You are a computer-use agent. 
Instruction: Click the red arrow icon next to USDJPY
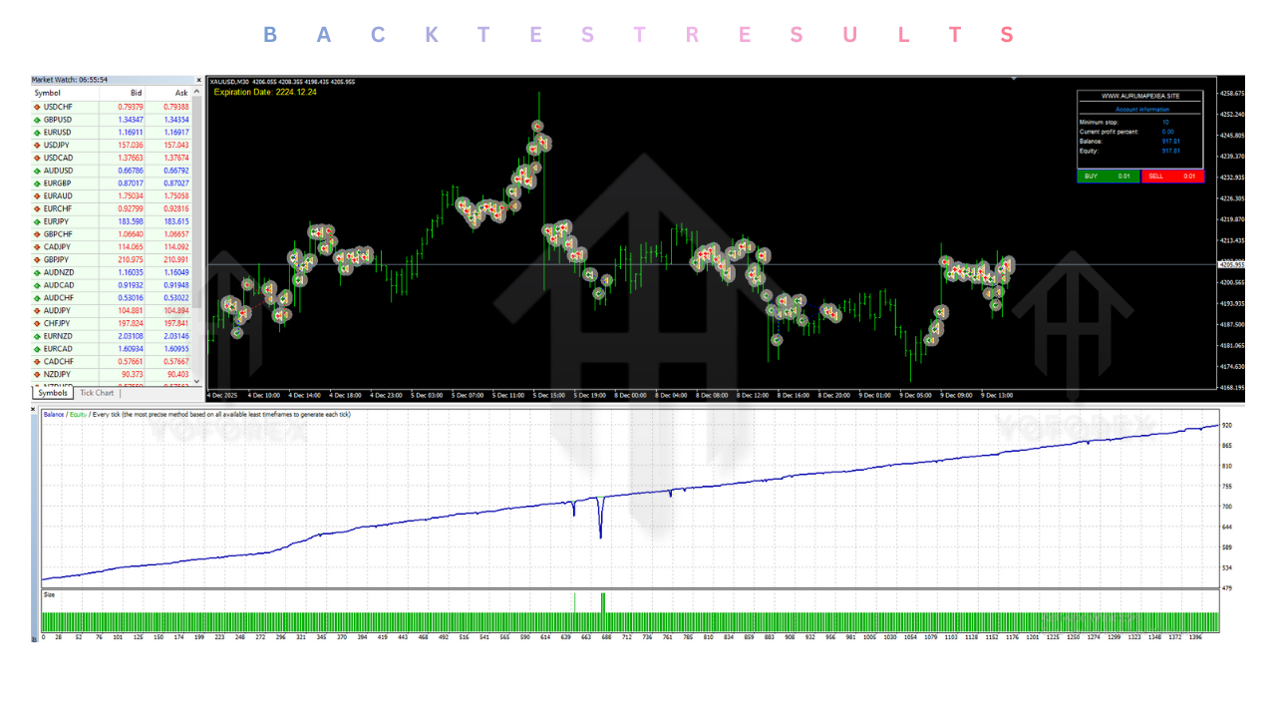click(x=37, y=145)
